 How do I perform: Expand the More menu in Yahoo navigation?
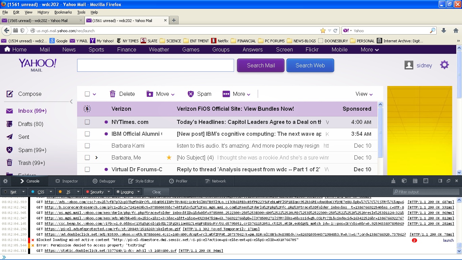pos(370,49)
